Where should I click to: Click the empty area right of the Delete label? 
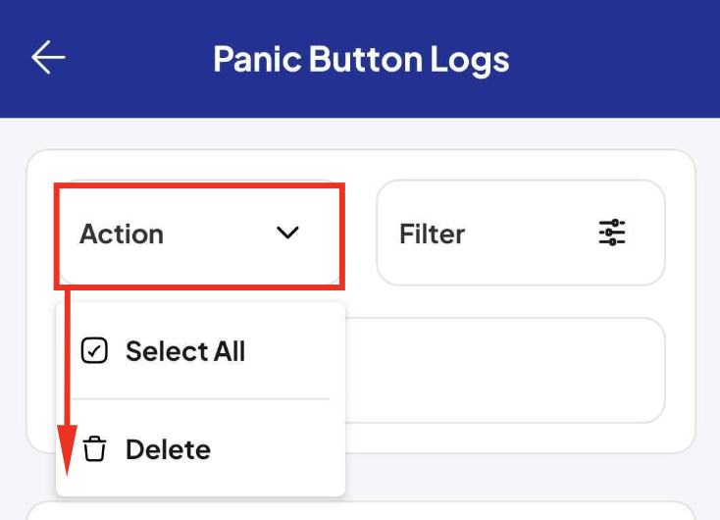click(276, 449)
